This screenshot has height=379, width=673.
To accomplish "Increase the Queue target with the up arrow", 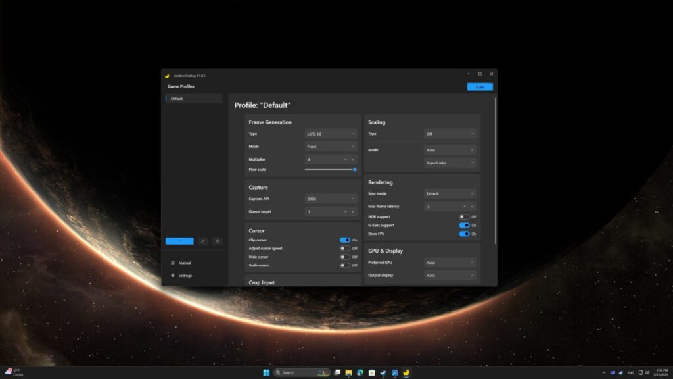I will pos(345,211).
